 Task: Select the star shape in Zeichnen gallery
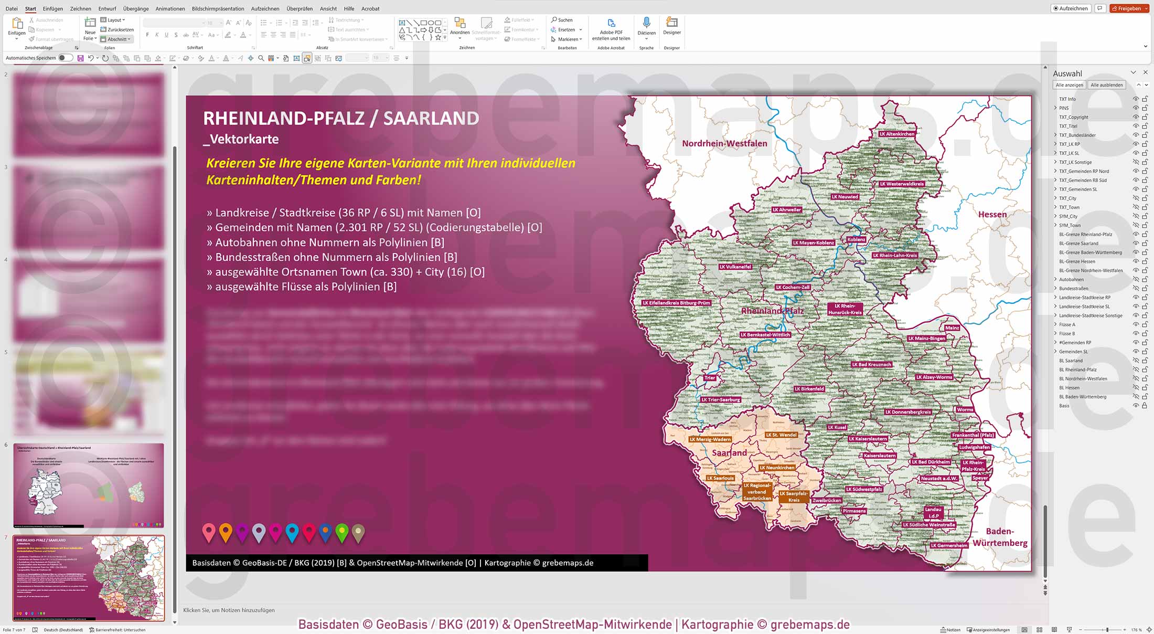[437, 37]
